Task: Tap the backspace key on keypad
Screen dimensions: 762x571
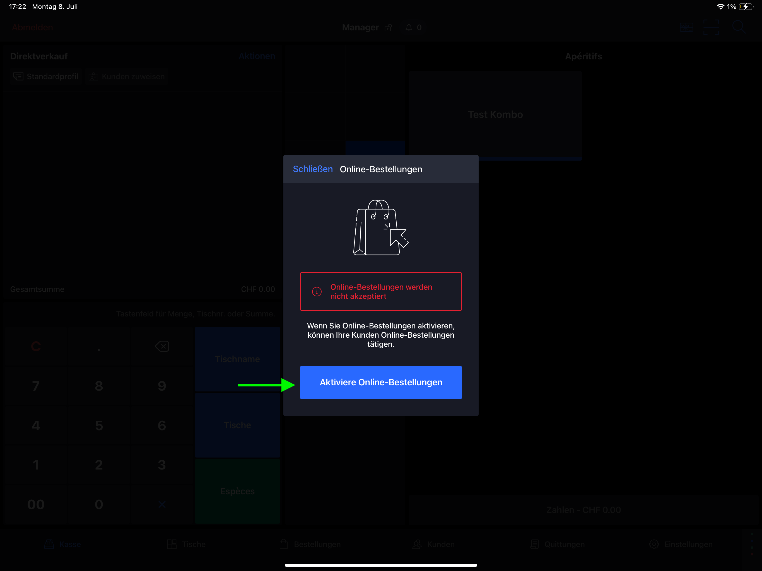Action: [162, 346]
